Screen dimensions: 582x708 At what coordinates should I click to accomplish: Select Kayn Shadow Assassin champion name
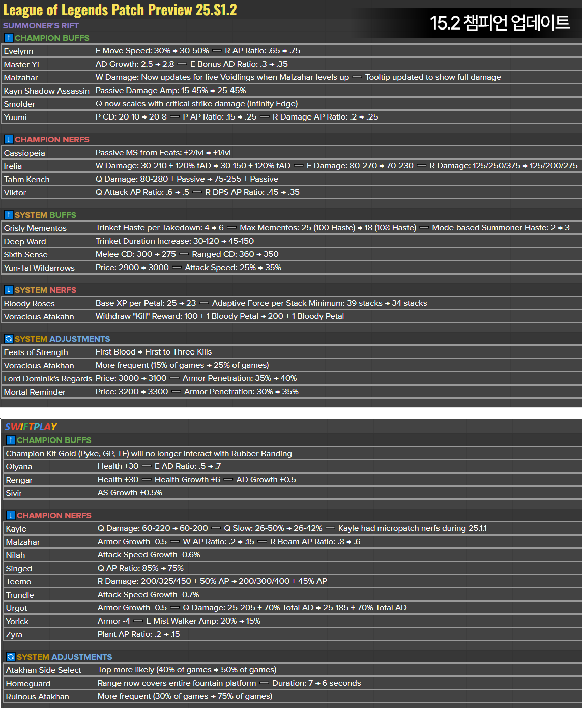pyautogui.click(x=46, y=91)
